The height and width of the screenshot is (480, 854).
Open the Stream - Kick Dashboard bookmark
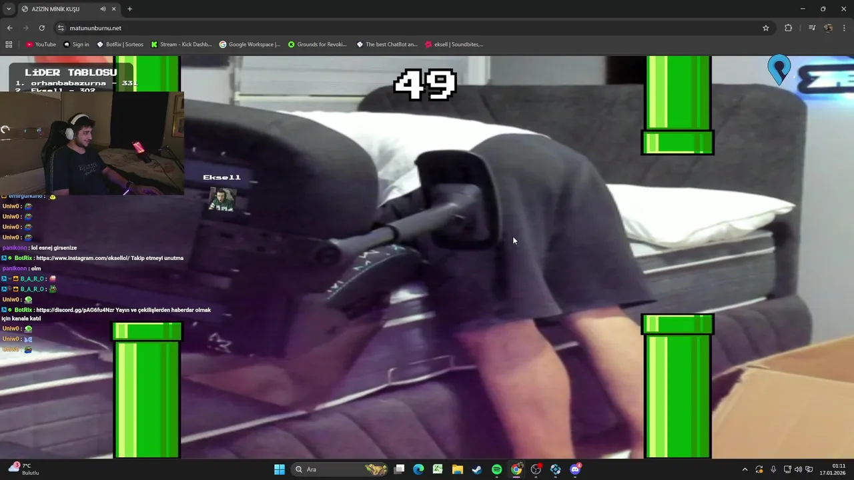[181, 45]
